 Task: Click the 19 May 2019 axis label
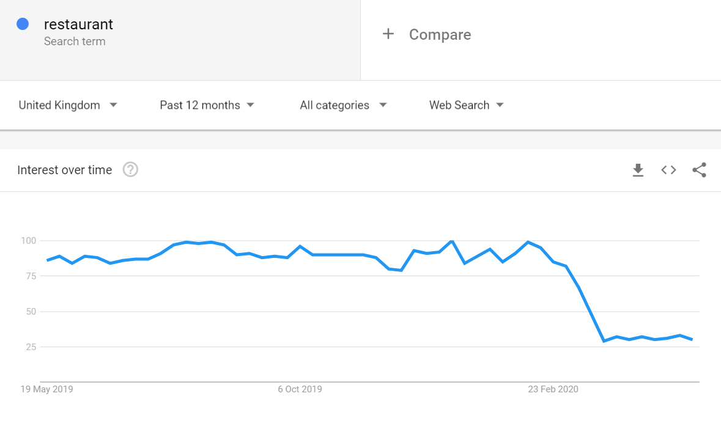click(x=46, y=389)
